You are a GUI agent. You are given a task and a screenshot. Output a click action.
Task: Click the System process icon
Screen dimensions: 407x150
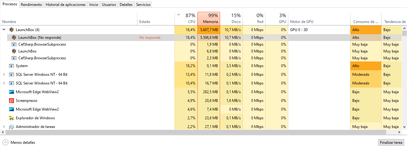coord(12,66)
